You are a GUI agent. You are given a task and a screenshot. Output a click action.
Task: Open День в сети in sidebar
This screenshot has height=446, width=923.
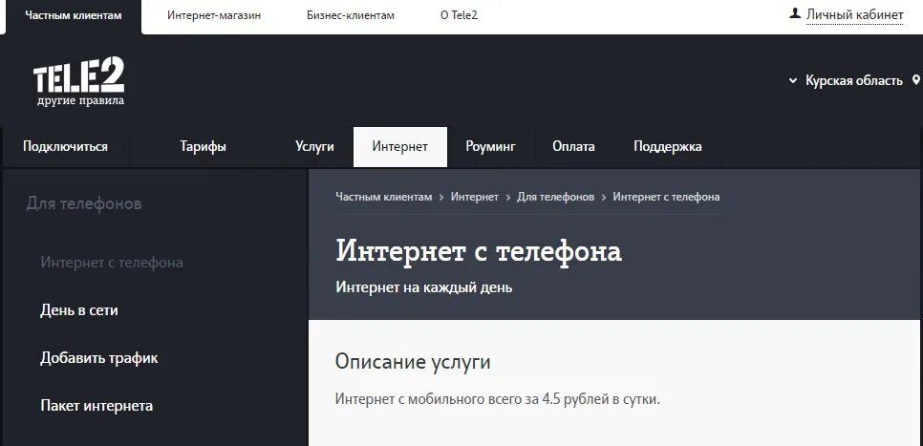tap(79, 310)
